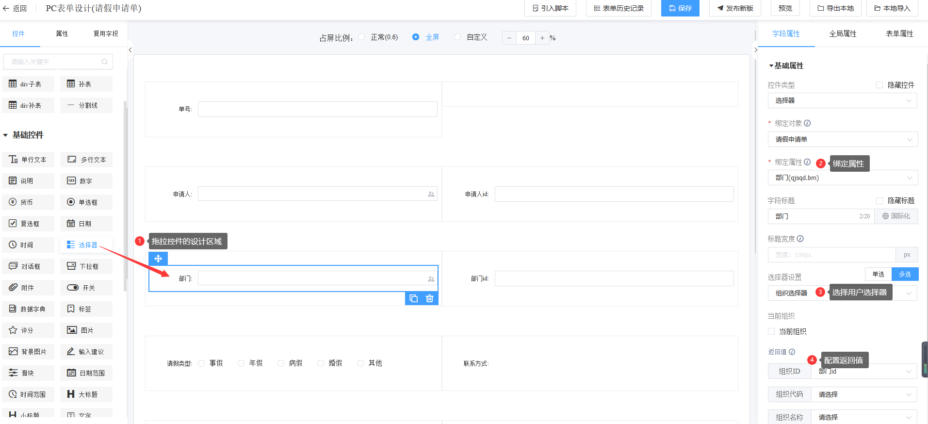Open the 控件类型 dropdown
Viewport: 928px width, 424px height.
pyautogui.click(x=842, y=100)
